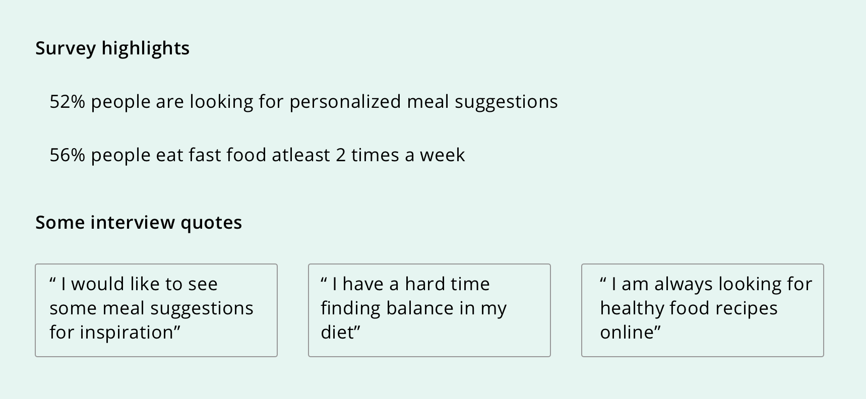Click the 'Survey highlights' heading

(112, 49)
